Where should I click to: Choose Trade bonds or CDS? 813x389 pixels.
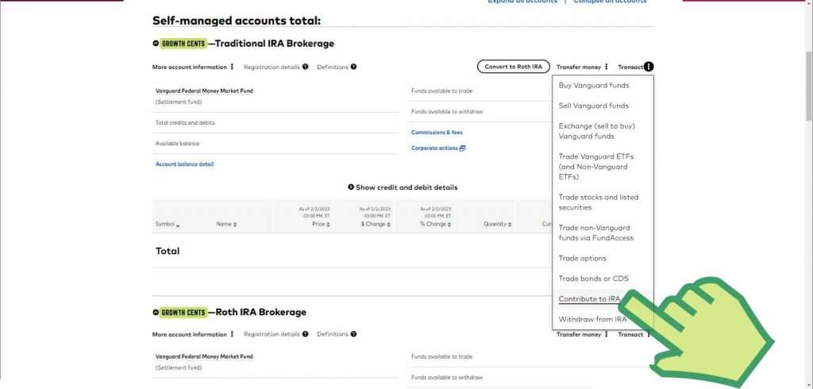[593, 279]
